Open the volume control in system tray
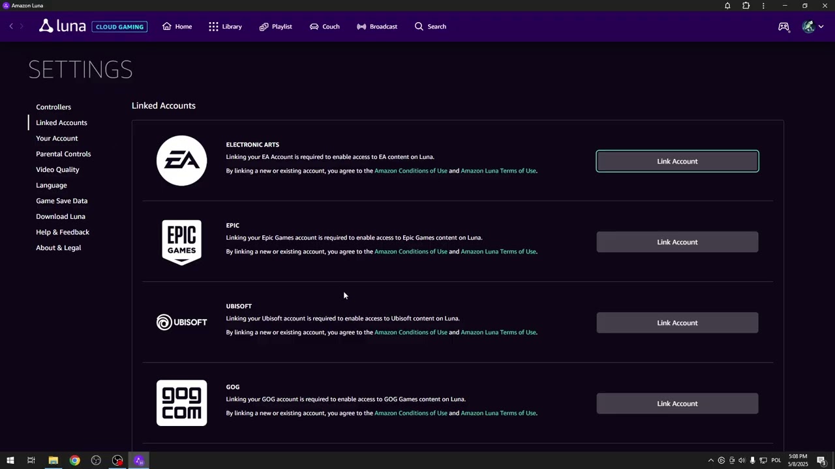835x469 pixels. tap(742, 461)
